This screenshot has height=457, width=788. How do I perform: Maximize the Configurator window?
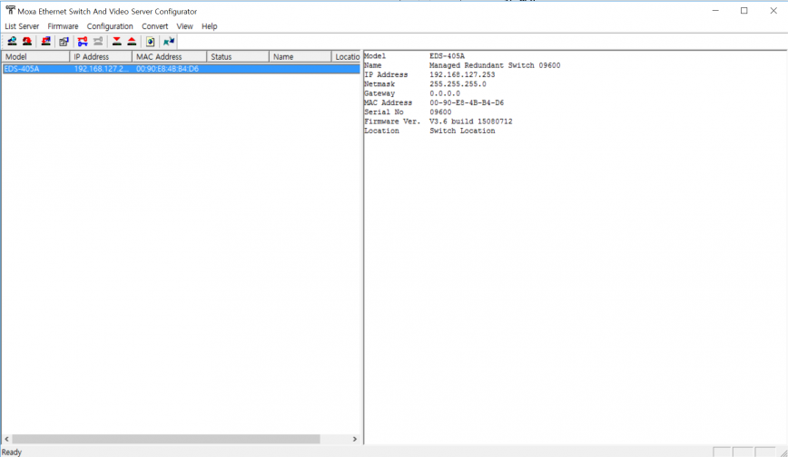(x=744, y=11)
